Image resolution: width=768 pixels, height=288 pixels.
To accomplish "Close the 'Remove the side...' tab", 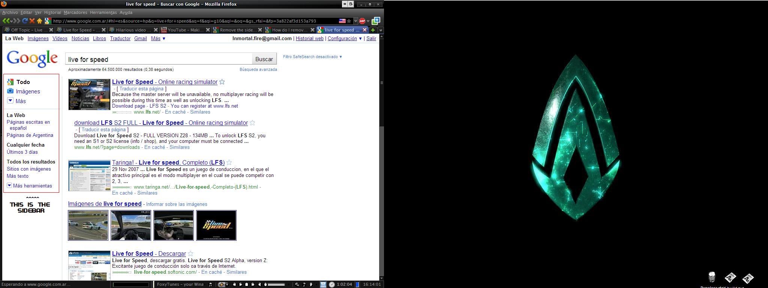I will 260,30.
